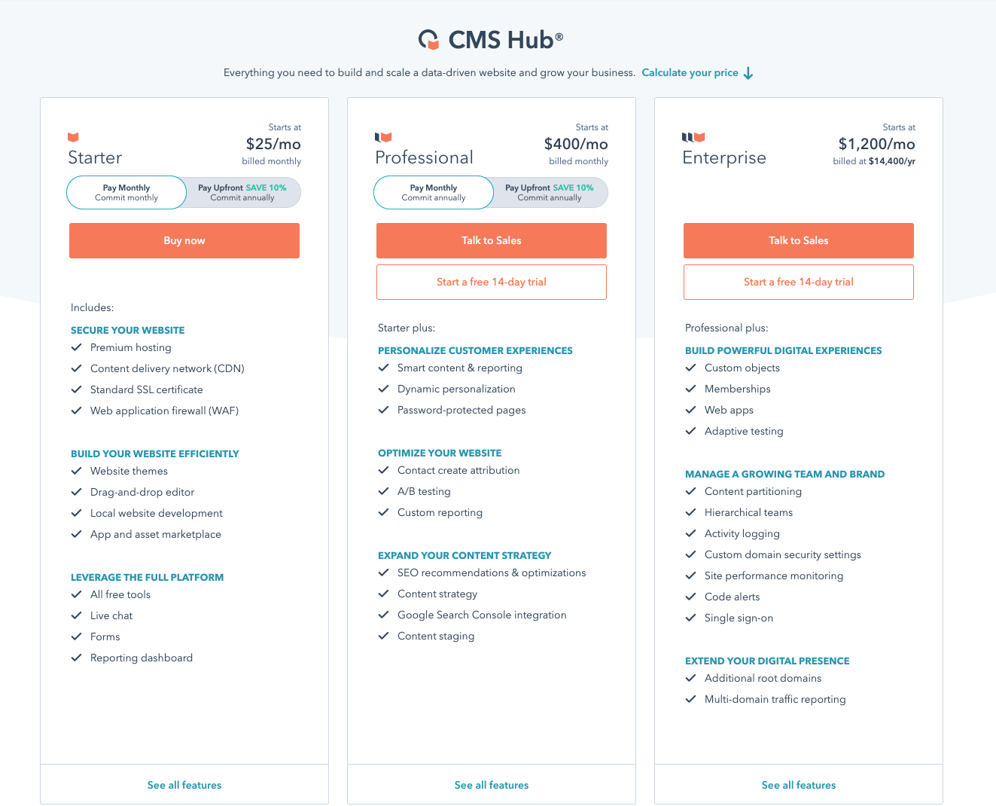Open See all features for Starter
The height and width of the screenshot is (806, 996).
(x=184, y=785)
